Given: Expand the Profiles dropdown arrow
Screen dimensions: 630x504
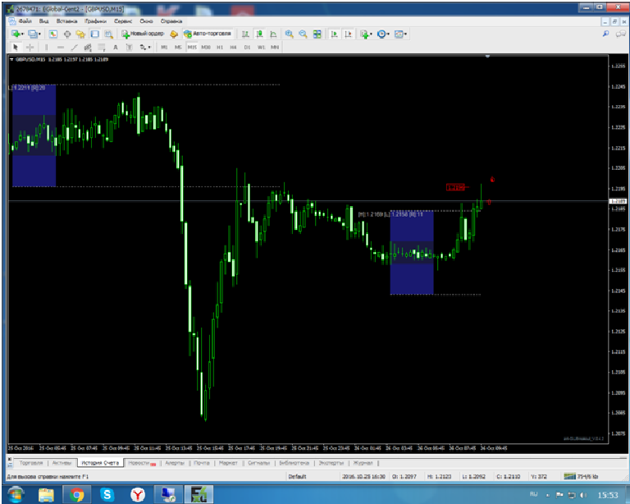Looking at the screenshot, I should 39,34.
